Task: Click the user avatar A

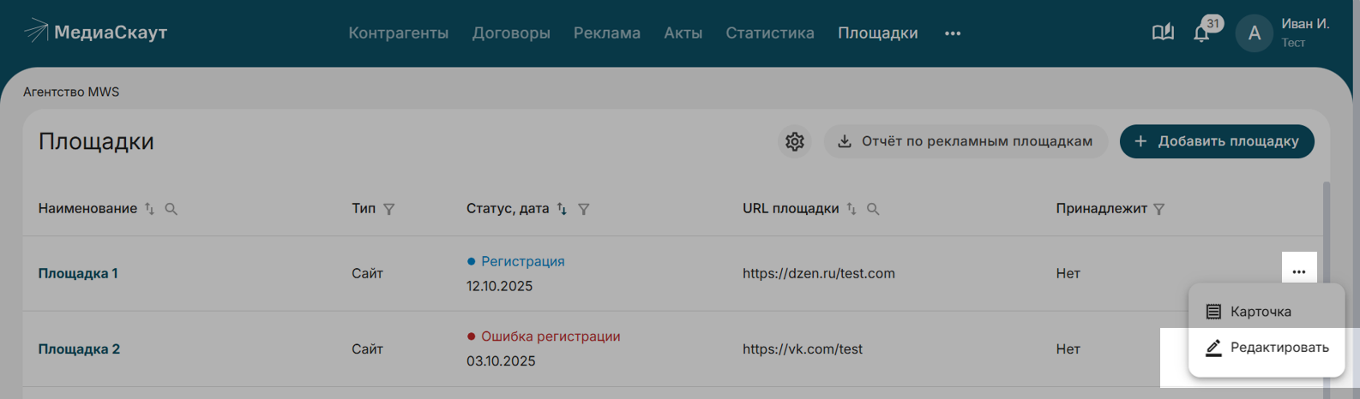Action: point(1254,33)
